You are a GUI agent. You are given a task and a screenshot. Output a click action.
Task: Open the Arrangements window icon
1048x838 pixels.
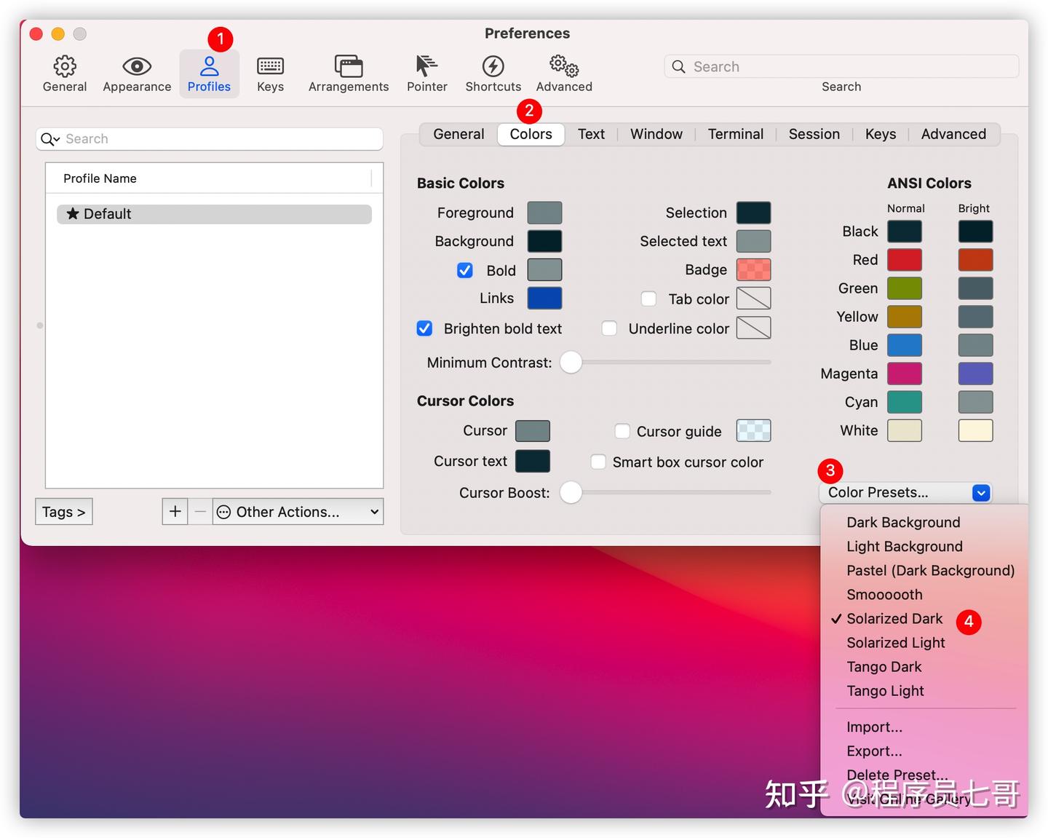click(x=349, y=66)
